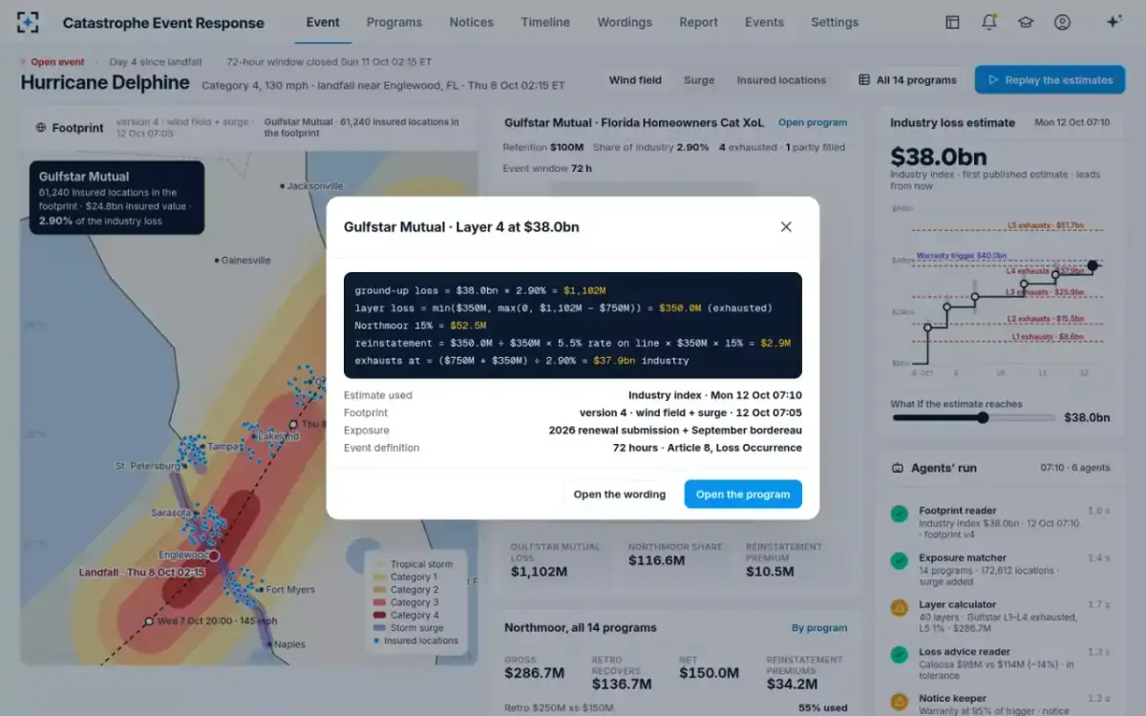Select the Events tab

tap(764, 22)
